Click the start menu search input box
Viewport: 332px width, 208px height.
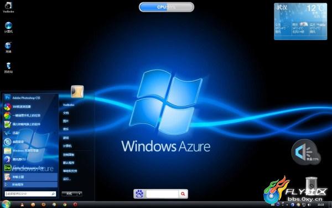pyautogui.click(x=30, y=194)
